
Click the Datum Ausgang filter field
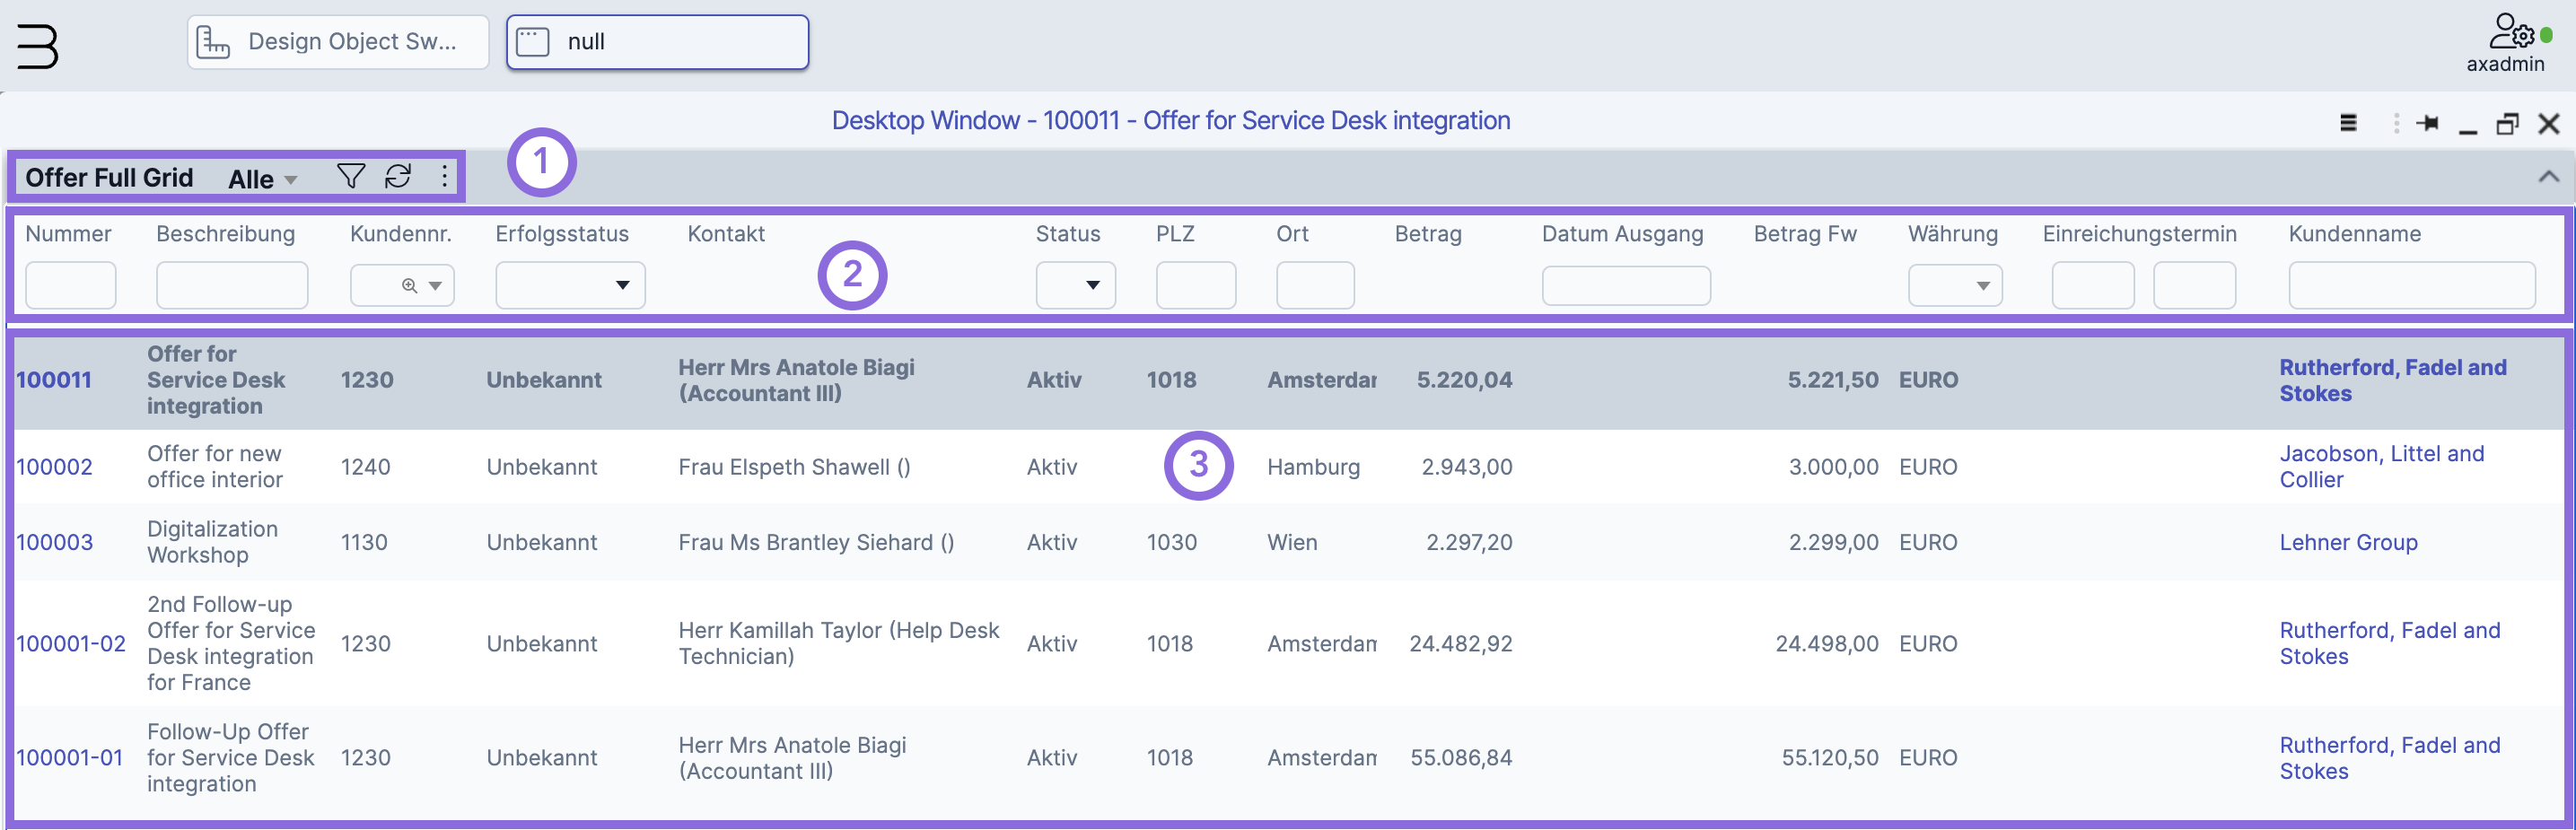[1626, 285]
